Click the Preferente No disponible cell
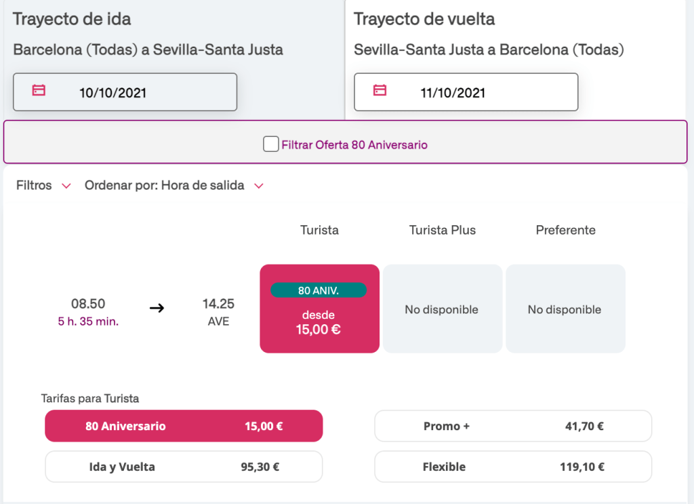Image resolution: width=694 pixels, height=504 pixels. point(565,309)
